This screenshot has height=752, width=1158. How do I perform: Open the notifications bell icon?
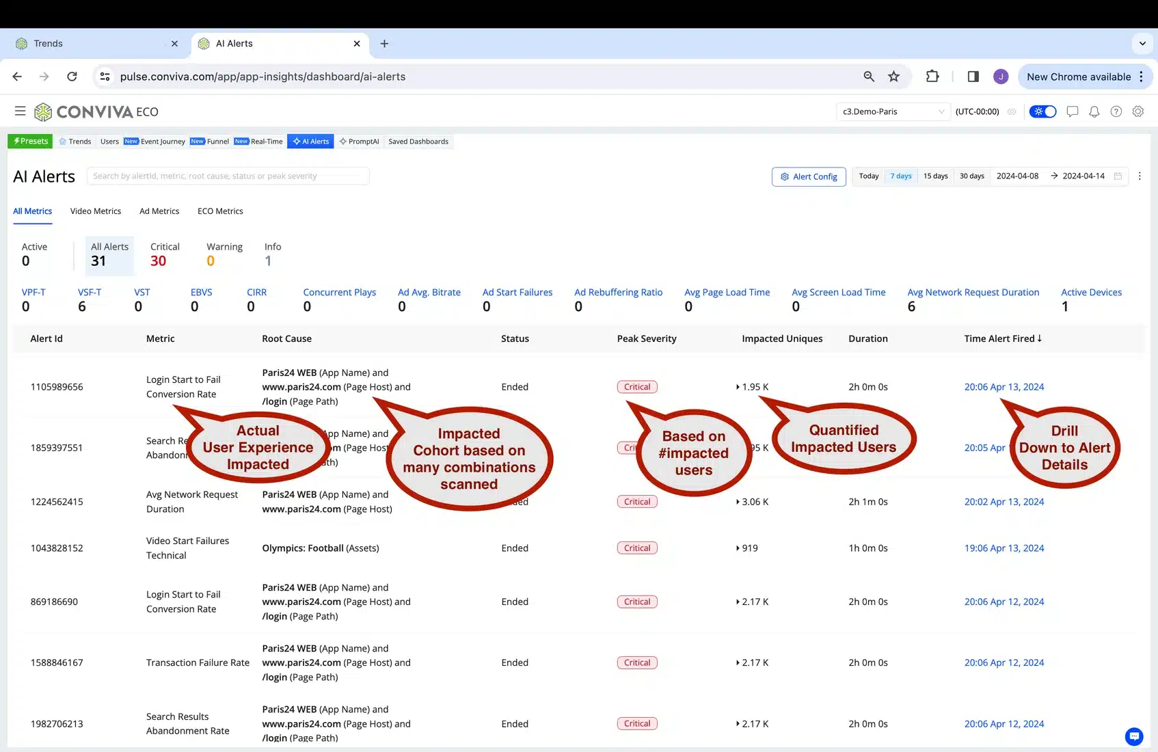pos(1094,111)
